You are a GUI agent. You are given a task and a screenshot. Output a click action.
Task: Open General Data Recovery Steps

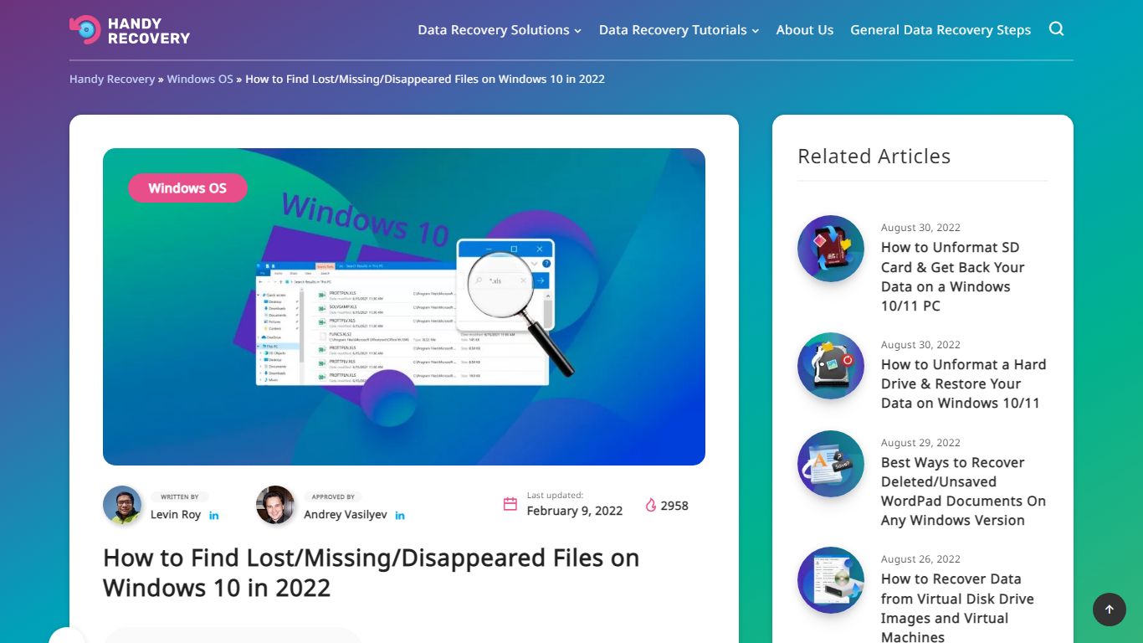(941, 30)
